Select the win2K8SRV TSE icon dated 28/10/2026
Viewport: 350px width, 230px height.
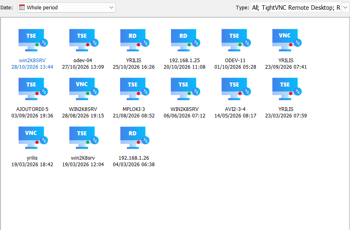pyautogui.click(x=33, y=40)
